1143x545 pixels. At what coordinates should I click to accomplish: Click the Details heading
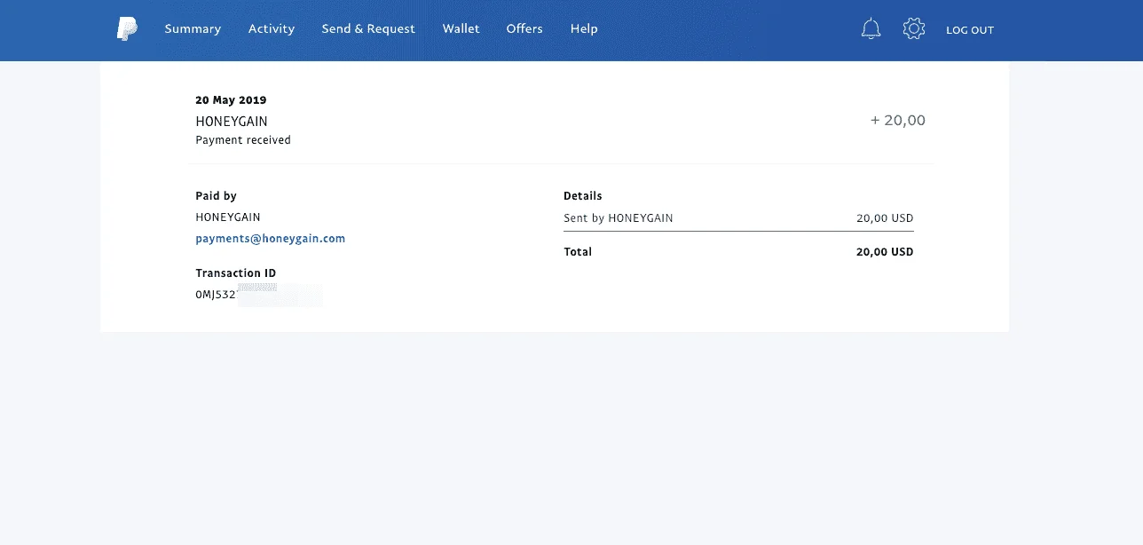tap(583, 196)
